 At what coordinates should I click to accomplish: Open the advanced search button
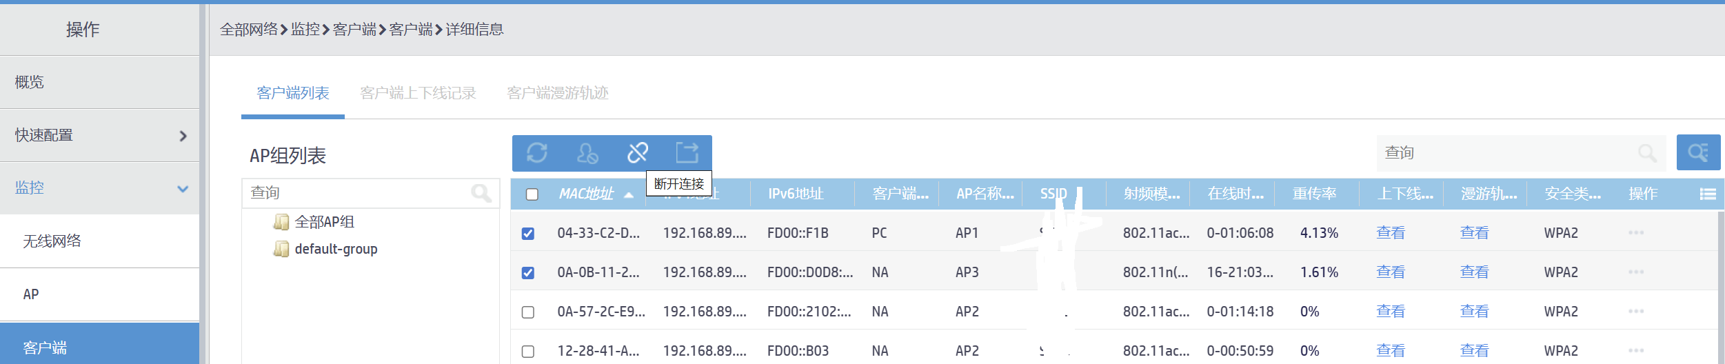[1697, 152]
